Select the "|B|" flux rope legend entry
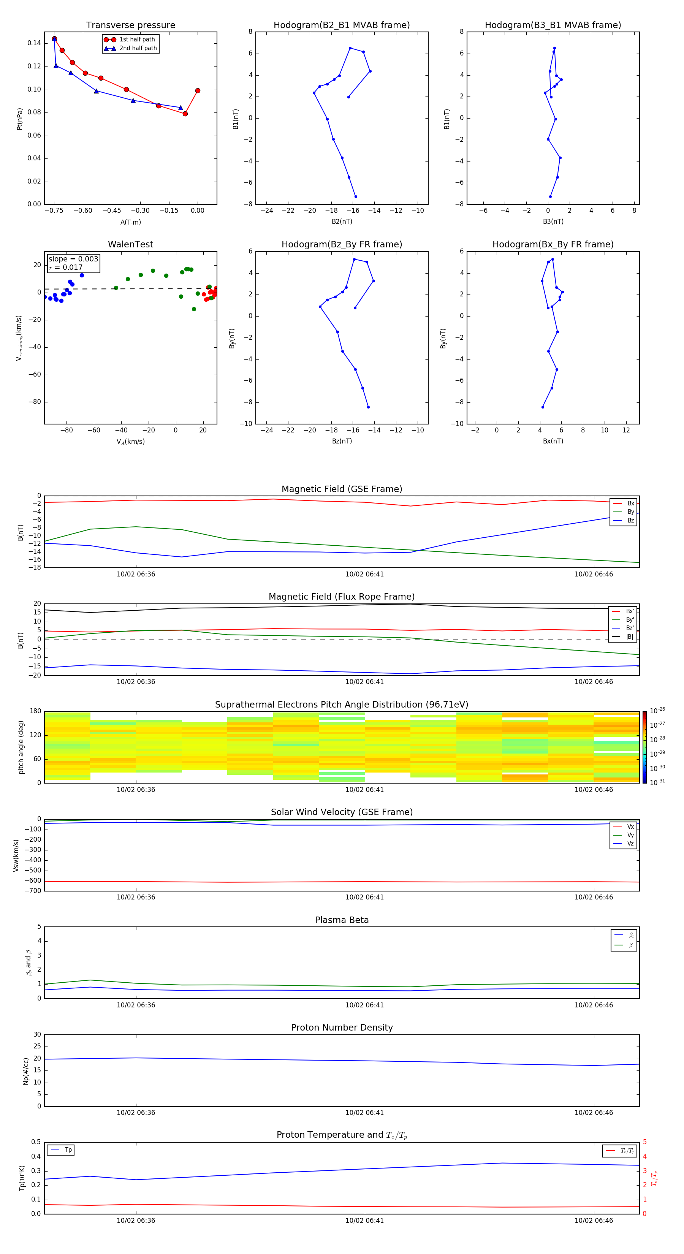Image resolution: width=684 pixels, height=1254 pixels. 623,637
